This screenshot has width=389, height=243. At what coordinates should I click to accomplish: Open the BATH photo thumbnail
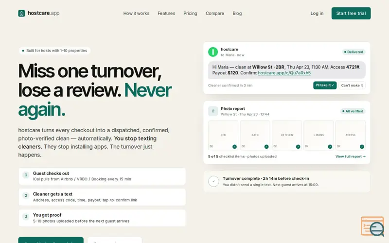tap(255, 136)
